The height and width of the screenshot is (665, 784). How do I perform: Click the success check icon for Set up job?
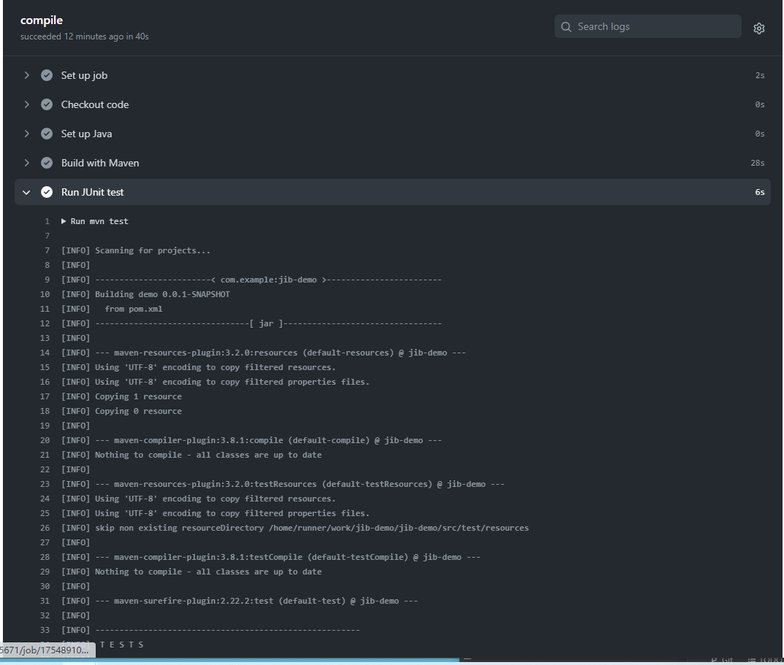coord(47,75)
